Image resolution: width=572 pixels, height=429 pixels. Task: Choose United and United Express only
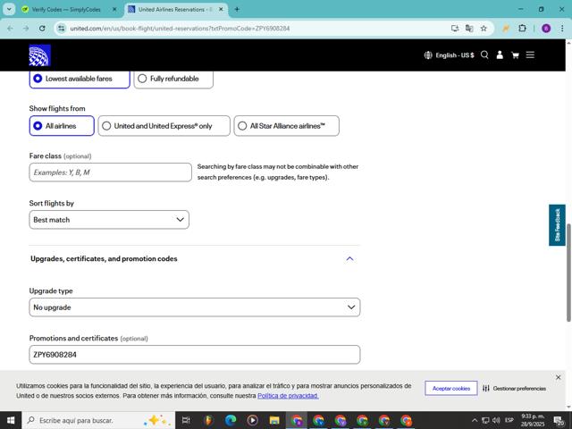click(x=164, y=126)
